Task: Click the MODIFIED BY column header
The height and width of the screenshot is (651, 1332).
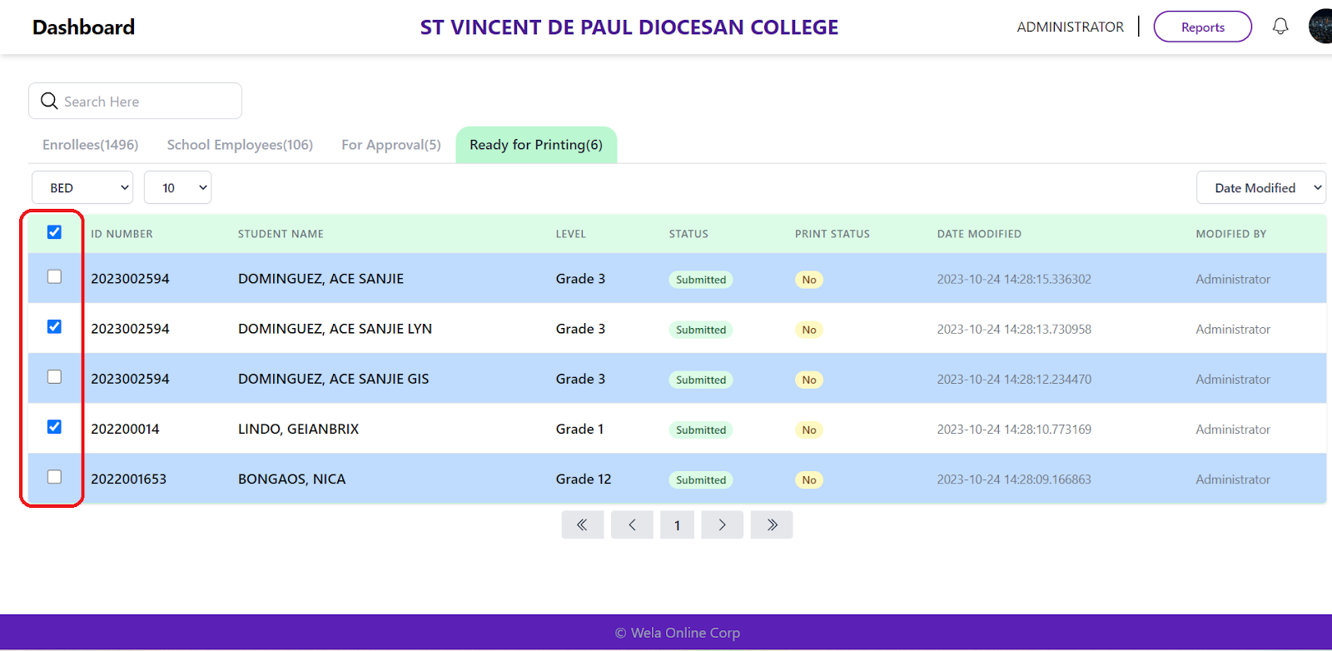Action: (x=1231, y=234)
